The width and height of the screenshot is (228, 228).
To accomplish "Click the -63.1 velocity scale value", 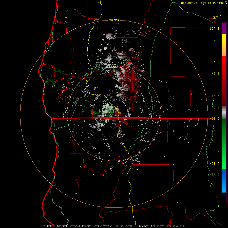I will (x=215, y=152).
